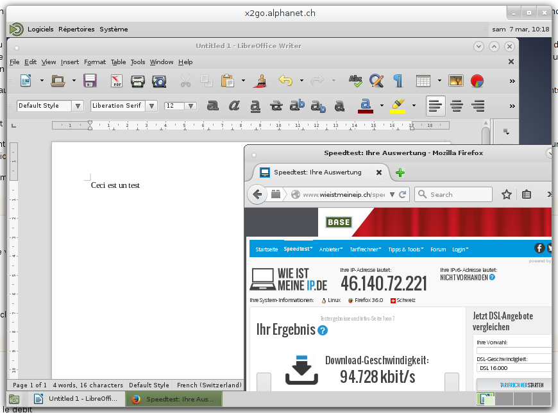Screen dimensions: 558x413
Task: Paste from clipboard in Writer toolbar
Action: tap(228, 81)
